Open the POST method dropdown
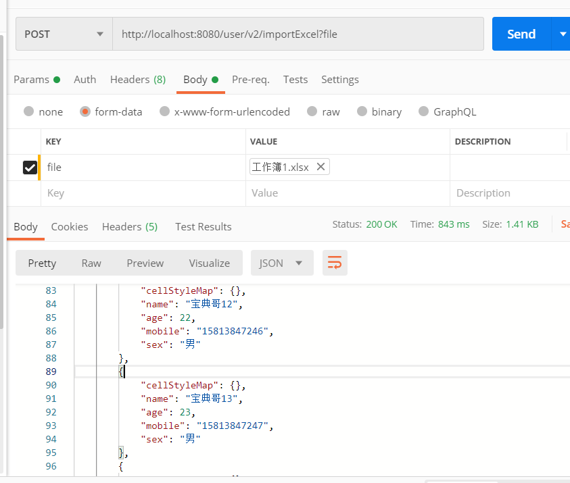This screenshot has width=570, height=483. [x=64, y=34]
